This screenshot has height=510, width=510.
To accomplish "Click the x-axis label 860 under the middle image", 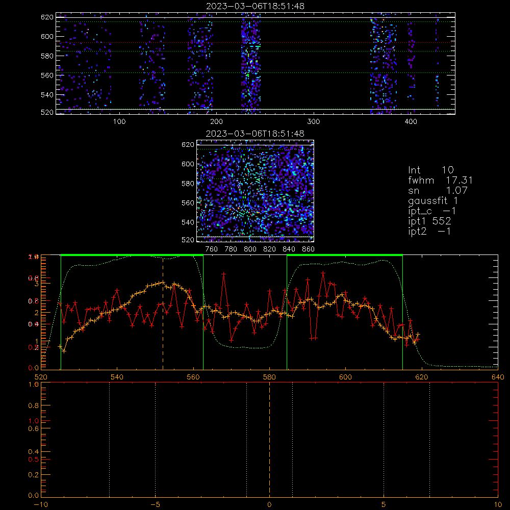I will click(x=309, y=249).
